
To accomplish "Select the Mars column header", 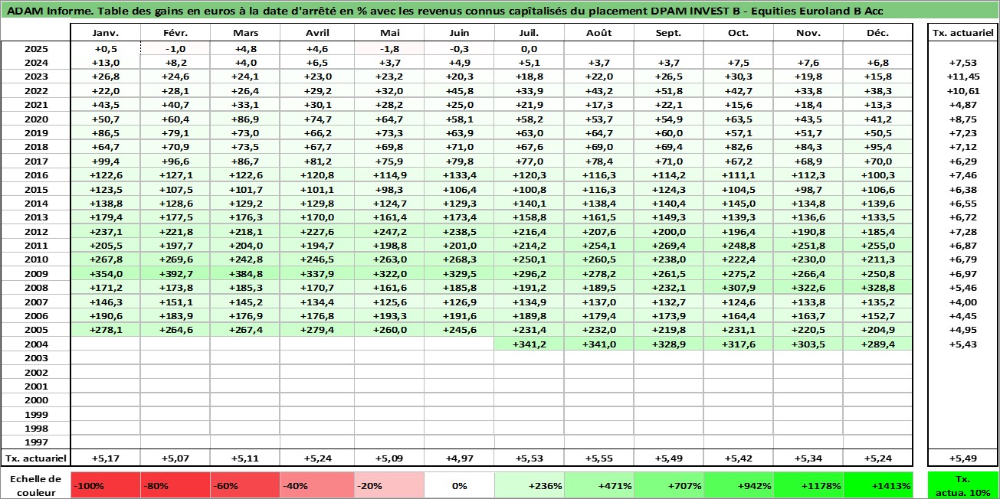I will click(245, 33).
